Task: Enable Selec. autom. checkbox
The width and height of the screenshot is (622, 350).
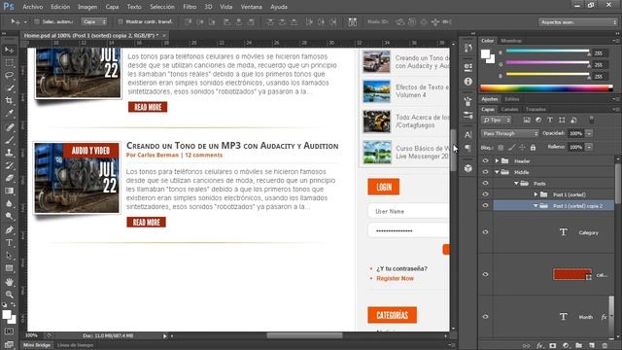Action: tap(37, 21)
